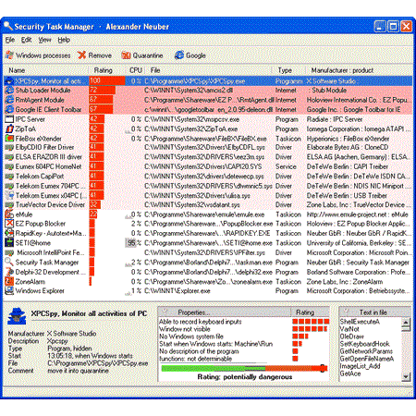Click the C:\WINNT\Explorer.exe file path
This screenshot has height=416, width=416.
click(x=177, y=290)
